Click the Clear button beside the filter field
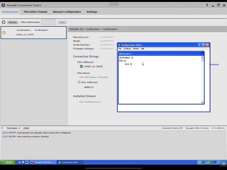 tap(62, 22)
